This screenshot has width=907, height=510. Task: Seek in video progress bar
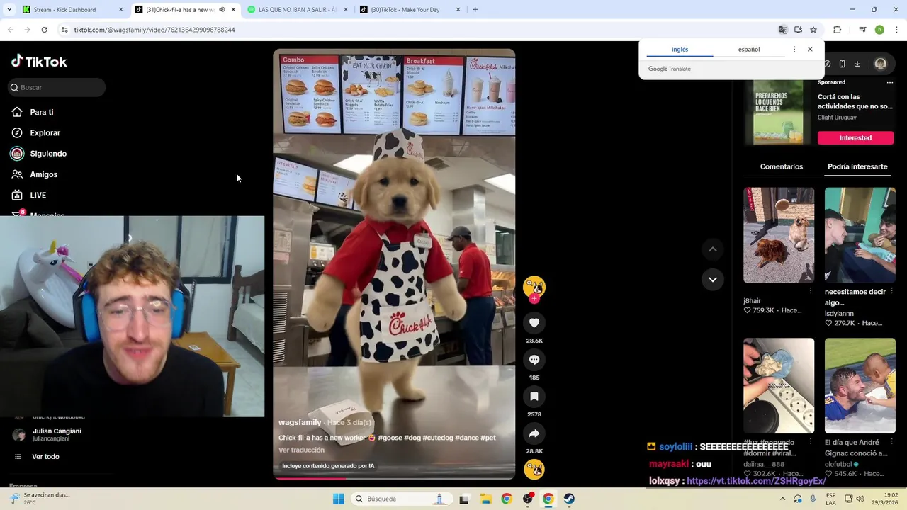point(394,478)
